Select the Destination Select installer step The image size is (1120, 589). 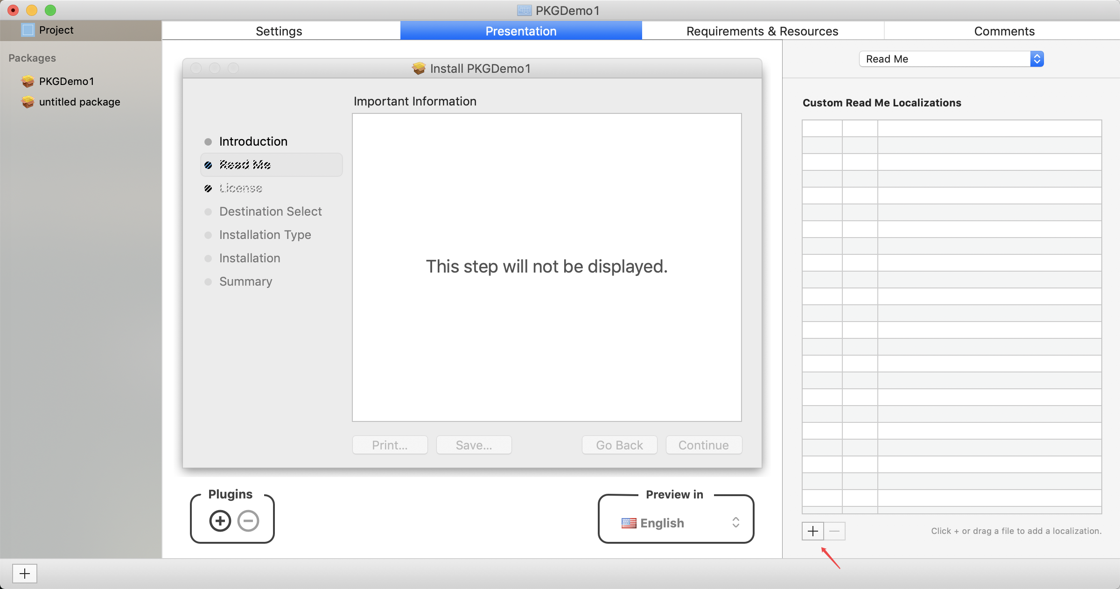[270, 211]
